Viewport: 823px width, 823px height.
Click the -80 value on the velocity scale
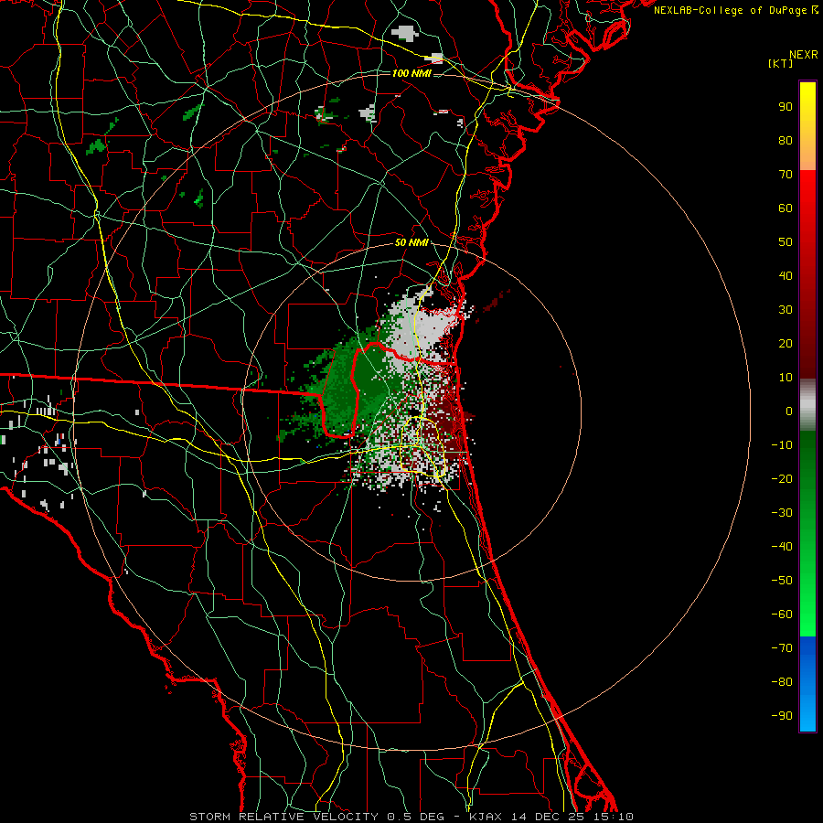click(x=782, y=682)
